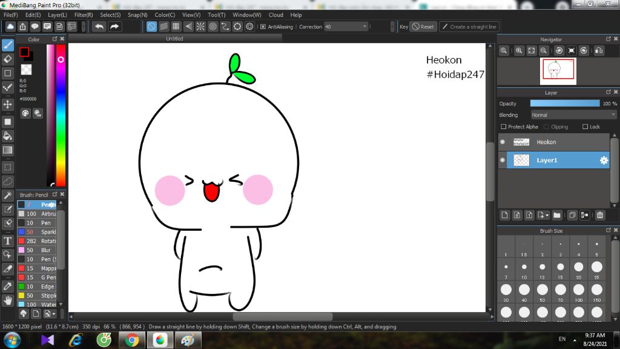Click the delete layer trash icon

[x=600, y=215]
